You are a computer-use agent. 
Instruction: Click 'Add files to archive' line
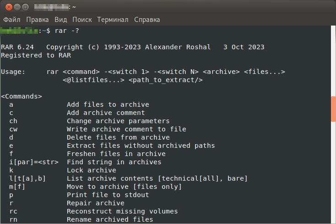click(x=108, y=104)
